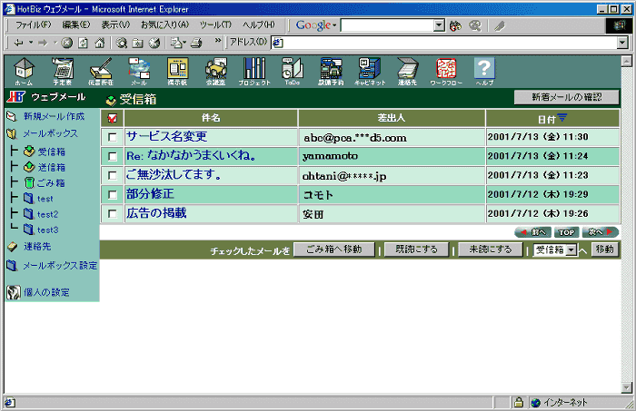Click the 日付 date sort arrow
Image resolution: width=636 pixels, height=411 pixels.
[x=562, y=118]
